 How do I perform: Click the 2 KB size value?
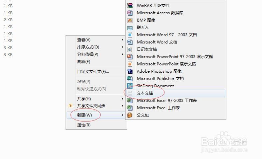pyautogui.click(x=8, y=20)
